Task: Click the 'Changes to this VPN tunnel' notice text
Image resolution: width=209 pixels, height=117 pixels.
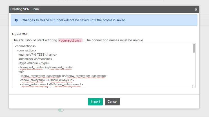Action: tap(74, 20)
